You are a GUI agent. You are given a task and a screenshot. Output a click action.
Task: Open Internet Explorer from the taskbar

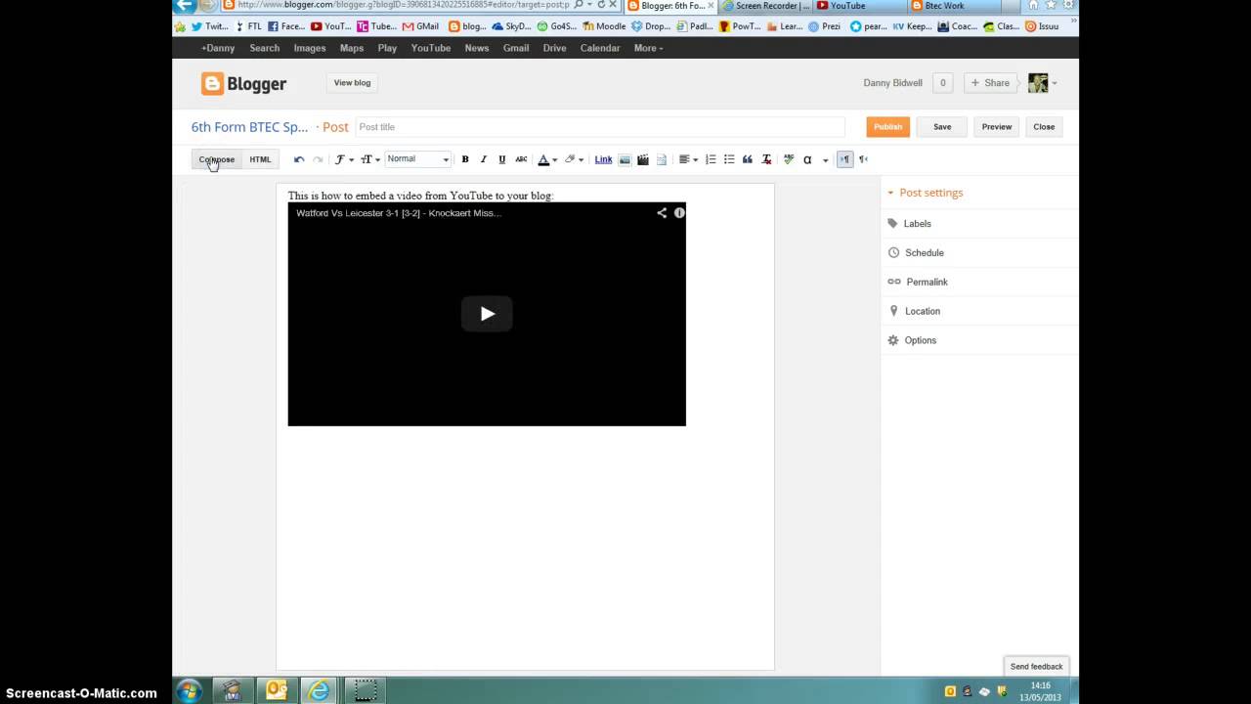[x=320, y=691]
